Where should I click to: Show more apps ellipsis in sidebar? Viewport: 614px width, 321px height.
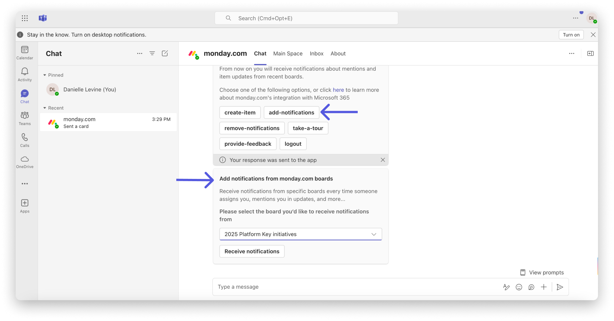tap(25, 184)
